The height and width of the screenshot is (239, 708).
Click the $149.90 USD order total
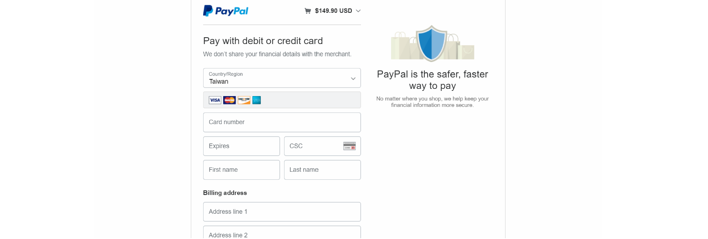tap(333, 11)
